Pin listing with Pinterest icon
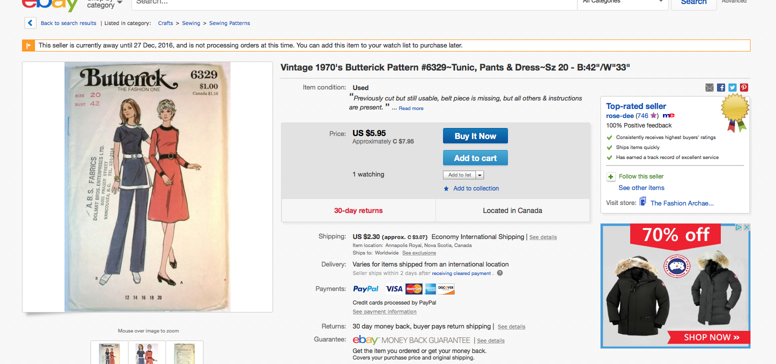Screen dimensions: 776x364 point(744,87)
